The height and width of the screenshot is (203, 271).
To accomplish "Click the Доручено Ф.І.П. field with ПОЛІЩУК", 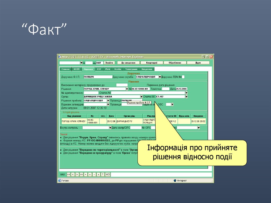I will point(98,77).
